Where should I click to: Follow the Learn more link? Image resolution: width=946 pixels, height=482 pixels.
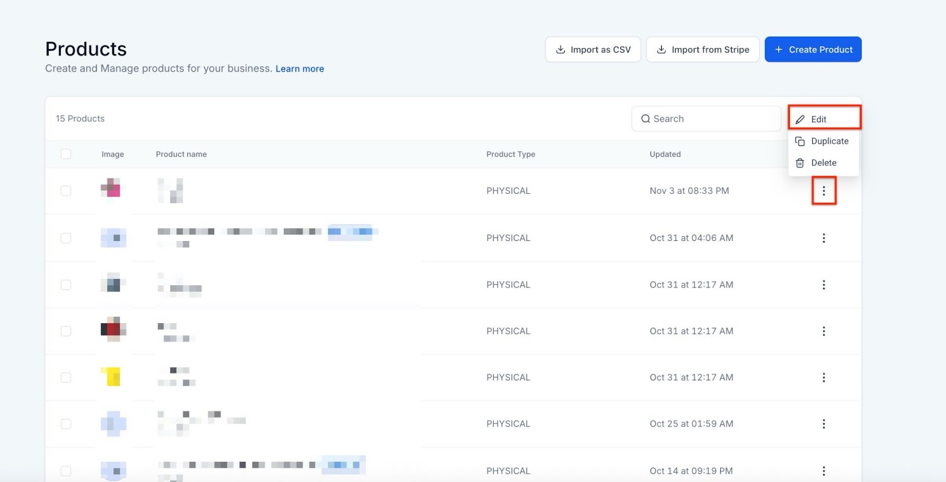click(x=300, y=69)
